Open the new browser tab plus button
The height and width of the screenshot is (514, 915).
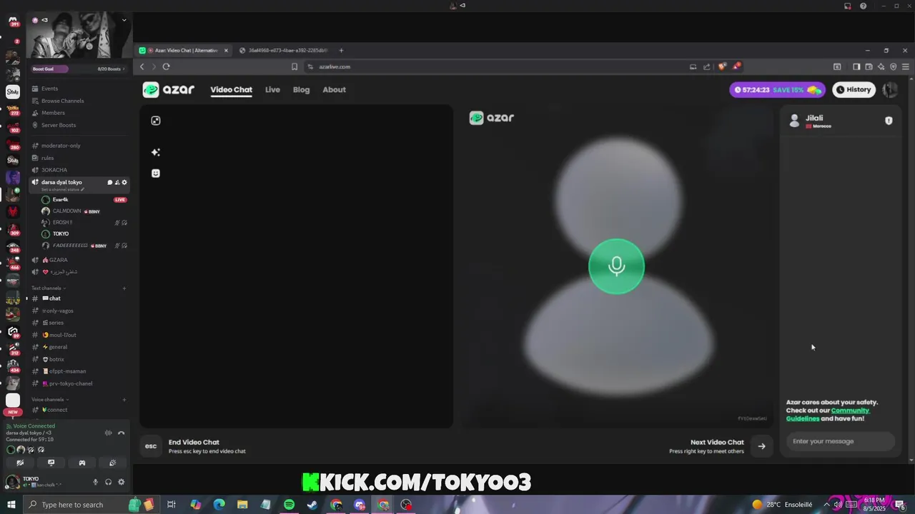tap(341, 50)
